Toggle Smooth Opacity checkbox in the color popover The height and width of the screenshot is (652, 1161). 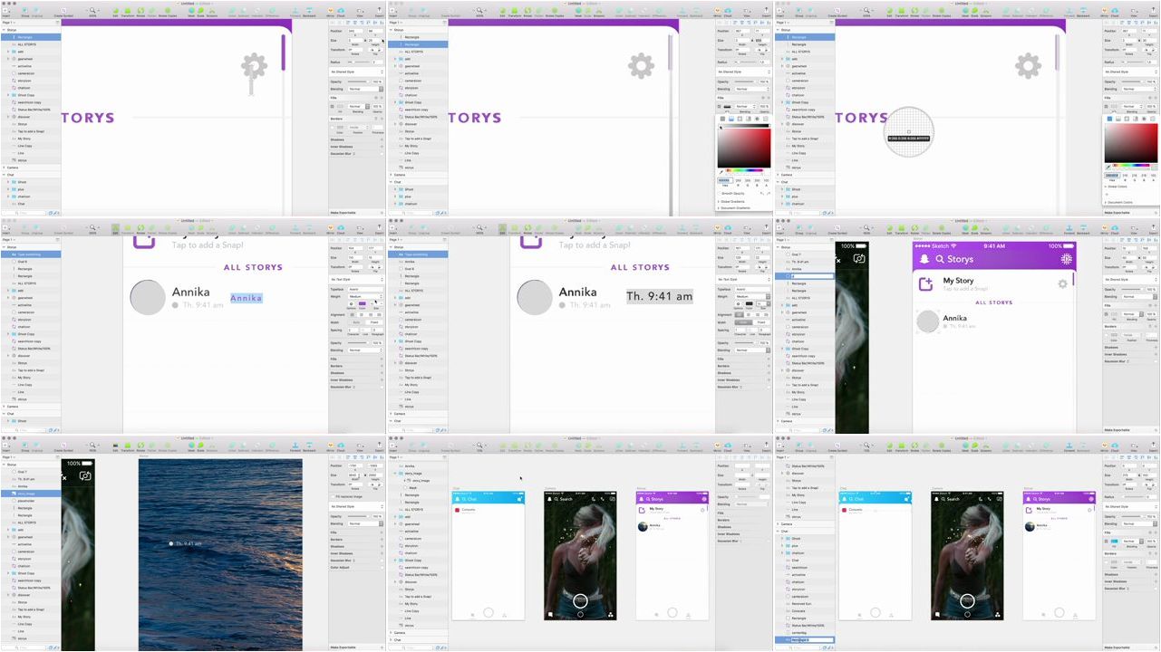(719, 193)
